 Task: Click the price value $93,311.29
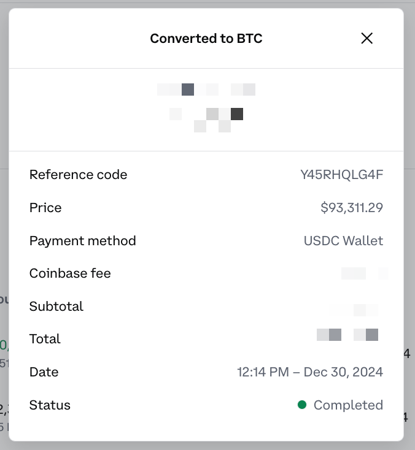[352, 208]
